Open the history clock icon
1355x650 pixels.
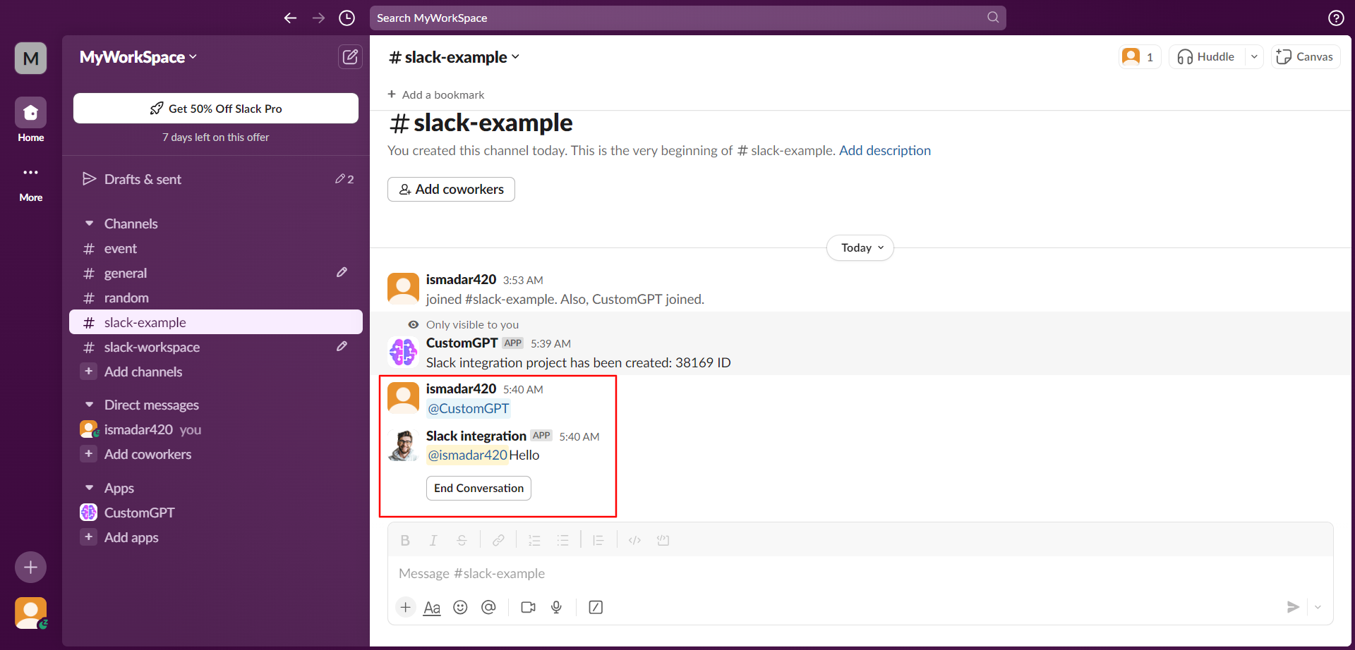[x=347, y=18]
